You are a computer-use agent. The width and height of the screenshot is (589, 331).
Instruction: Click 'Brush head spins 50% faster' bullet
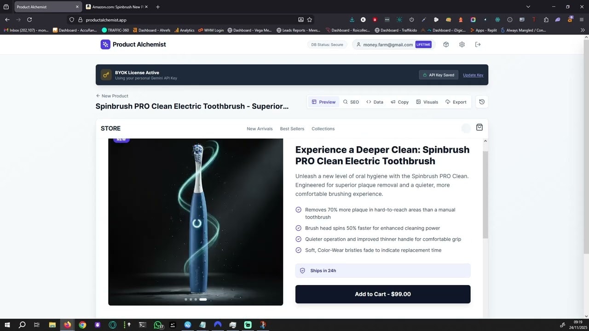point(372,228)
